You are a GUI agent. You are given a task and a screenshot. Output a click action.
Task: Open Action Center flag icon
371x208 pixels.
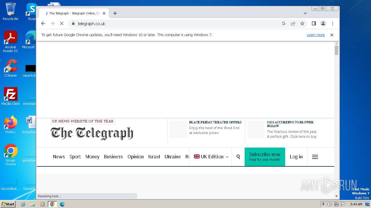343,204
